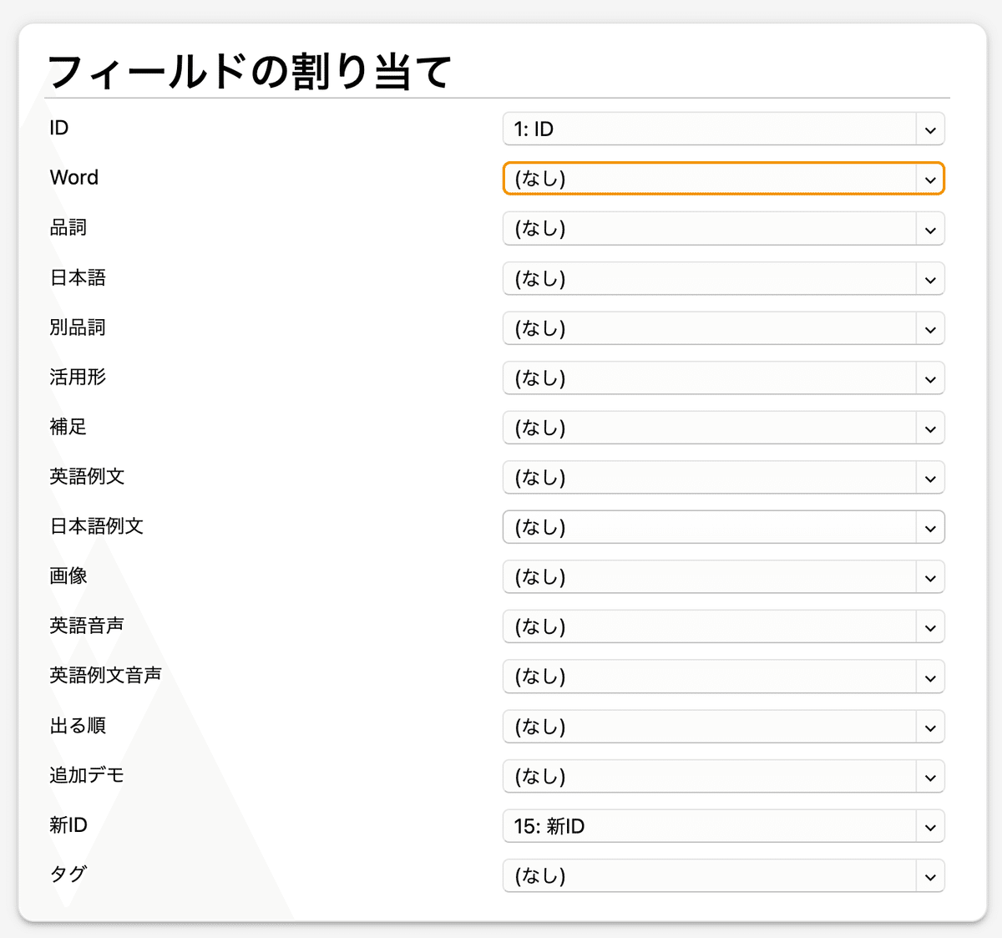Expand the 出る順 field dropdown
Image resolution: width=1002 pixels, height=938 pixels.
(723, 727)
